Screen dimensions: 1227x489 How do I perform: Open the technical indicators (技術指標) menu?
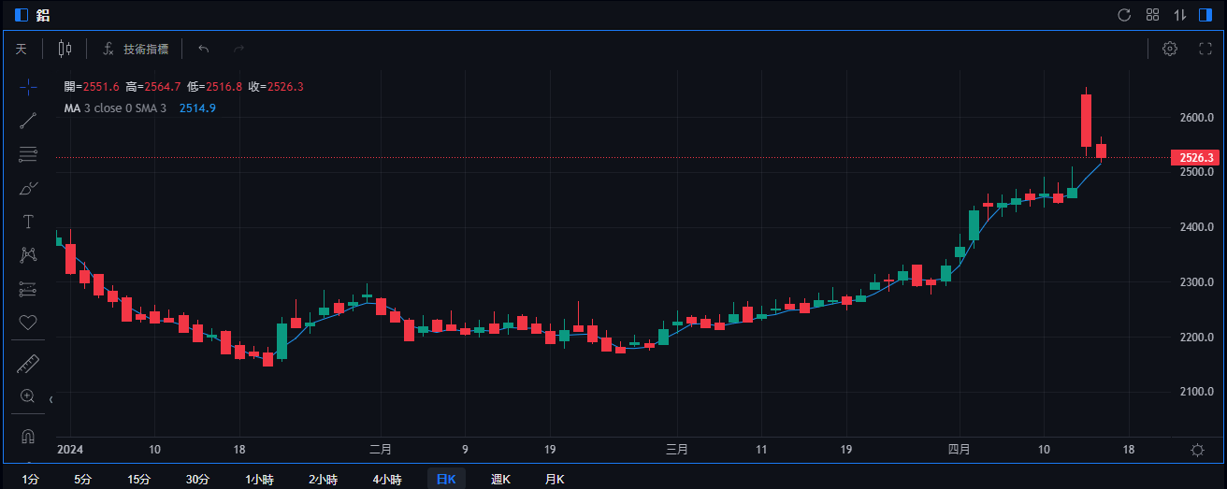point(136,49)
